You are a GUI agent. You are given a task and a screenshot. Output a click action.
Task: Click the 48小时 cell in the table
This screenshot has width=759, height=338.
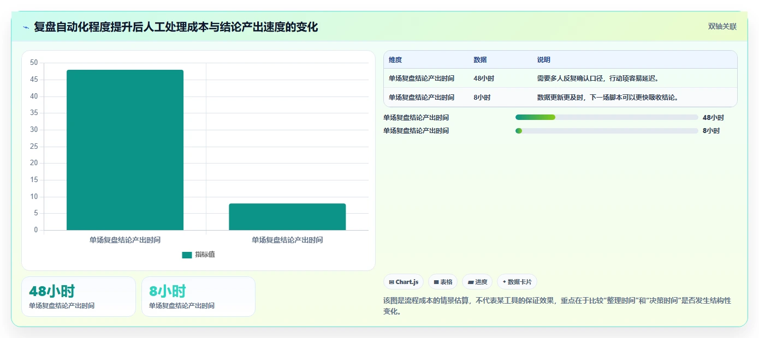pos(484,79)
